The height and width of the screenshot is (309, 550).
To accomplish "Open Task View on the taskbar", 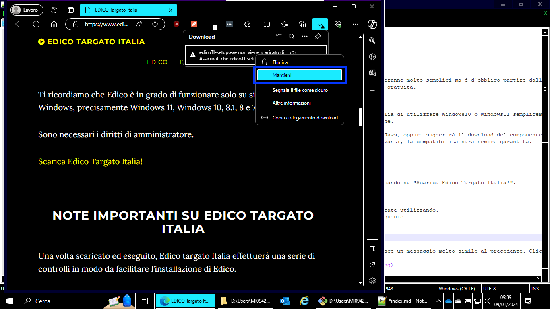I will click(145, 301).
